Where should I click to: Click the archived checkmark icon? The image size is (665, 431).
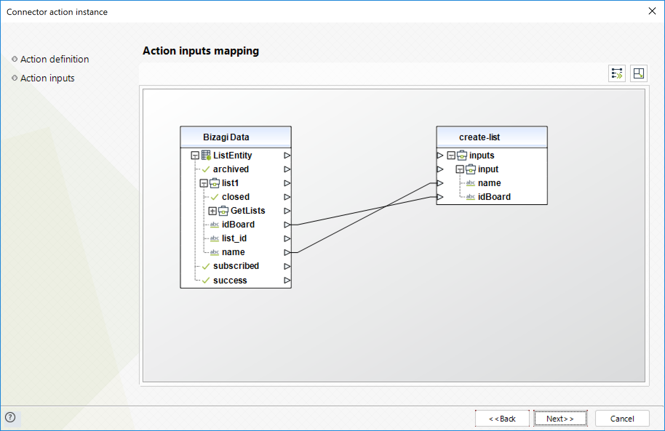click(x=206, y=169)
